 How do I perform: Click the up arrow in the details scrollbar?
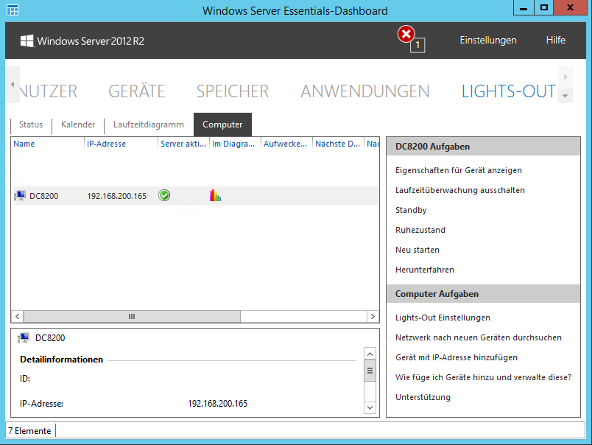click(370, 354)
